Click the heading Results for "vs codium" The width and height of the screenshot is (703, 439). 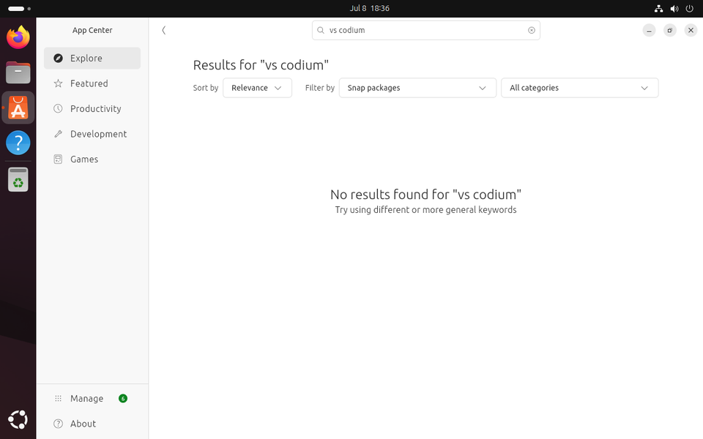(261, 65)
